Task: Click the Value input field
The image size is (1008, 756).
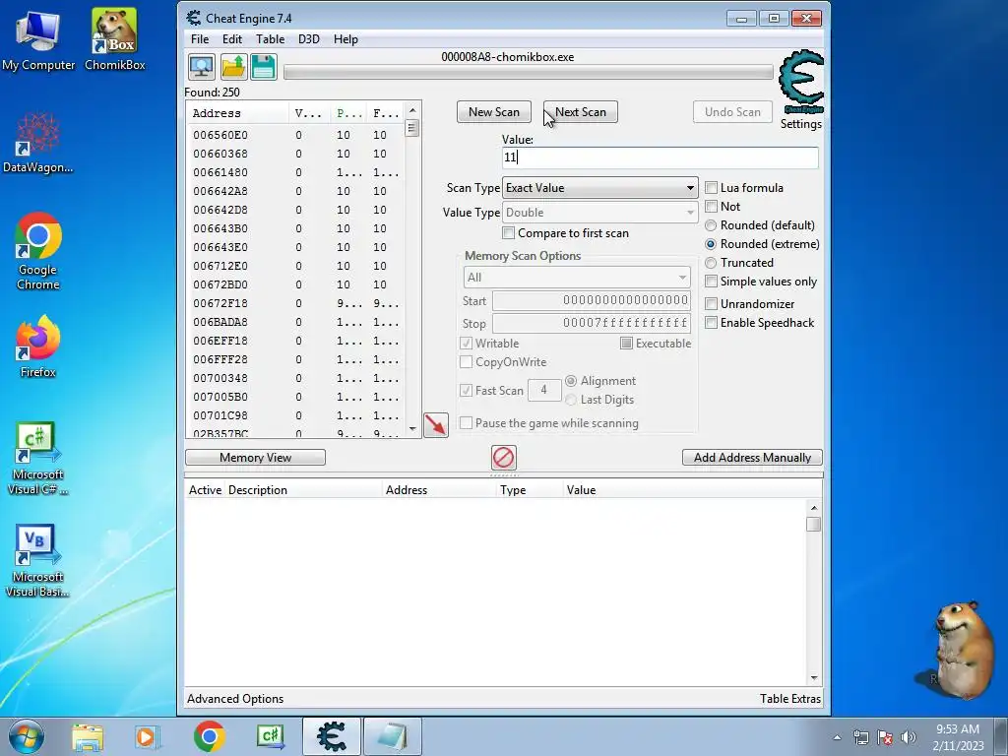Action: (661, 157)
